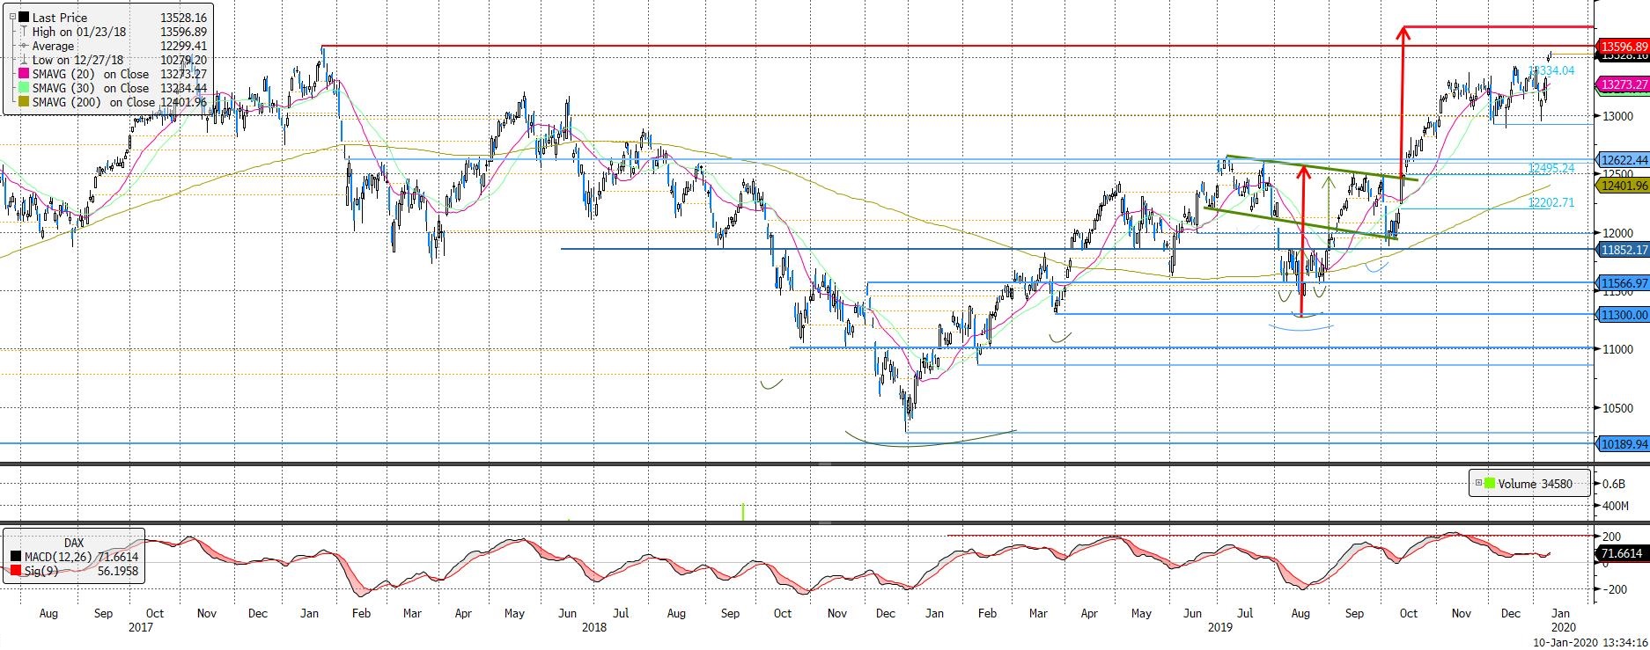Click the green Volume color swatch
Screen dimensions: 1650x650
coord(1490,483)
